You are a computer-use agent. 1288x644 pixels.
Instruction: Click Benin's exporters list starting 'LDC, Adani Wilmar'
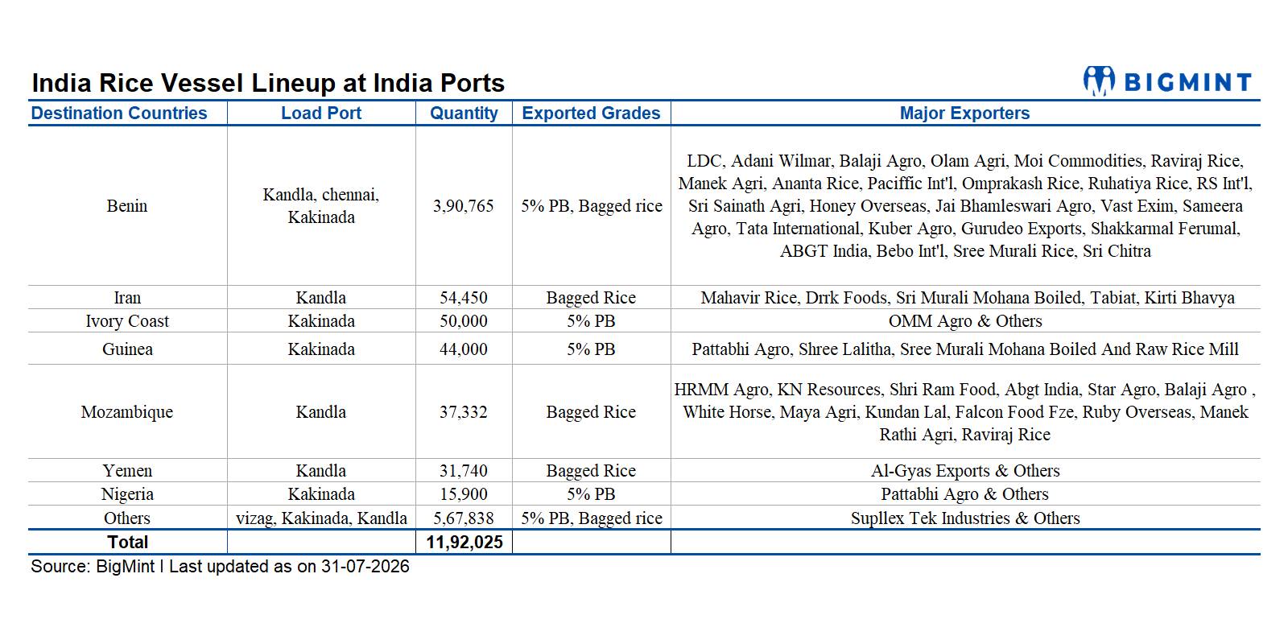(x=965, y=206)
